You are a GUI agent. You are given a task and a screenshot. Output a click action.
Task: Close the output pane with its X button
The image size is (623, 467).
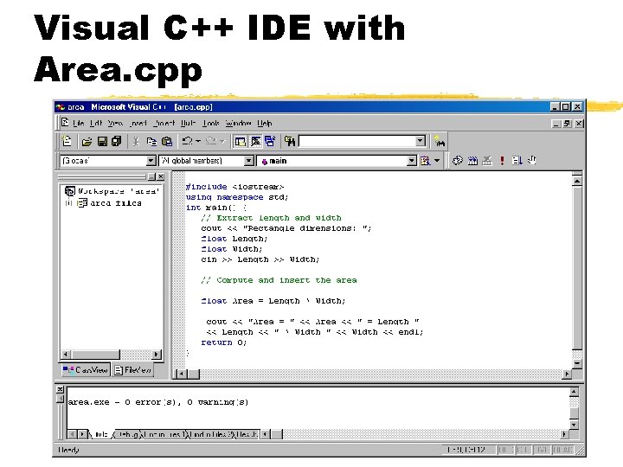click(x=60, y=389)
